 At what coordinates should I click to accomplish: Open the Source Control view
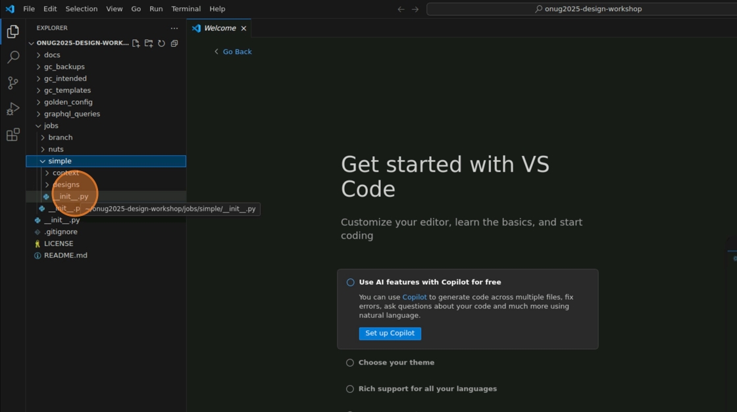pyautogui.click(x=13, y=83)
